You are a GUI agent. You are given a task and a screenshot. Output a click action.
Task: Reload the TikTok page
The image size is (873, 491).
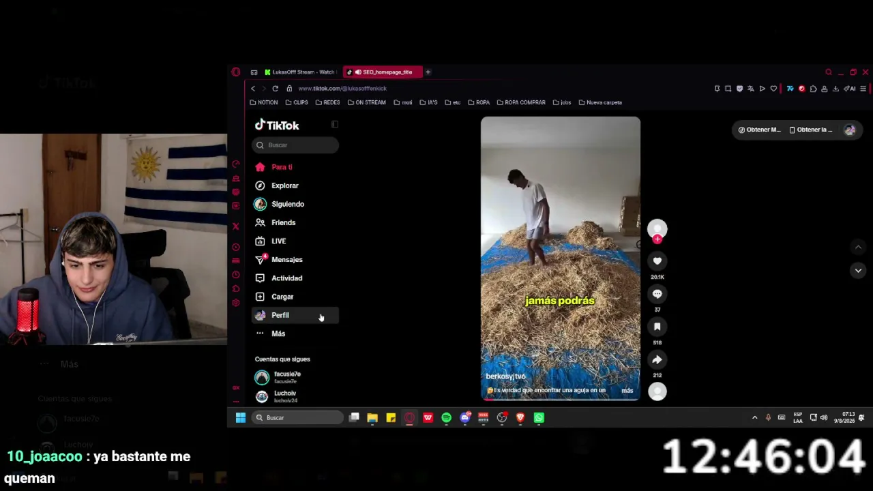[275, 89]
